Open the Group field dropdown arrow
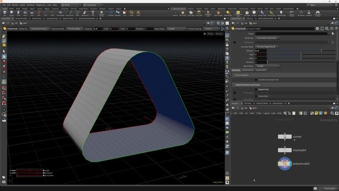Image resolution: width=339 pixels, height=191 pixels. 329,34
